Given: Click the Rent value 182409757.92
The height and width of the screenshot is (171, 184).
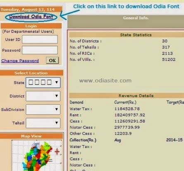Looking at the screenshot, I should pyautogui.click(x=130, y=115).
